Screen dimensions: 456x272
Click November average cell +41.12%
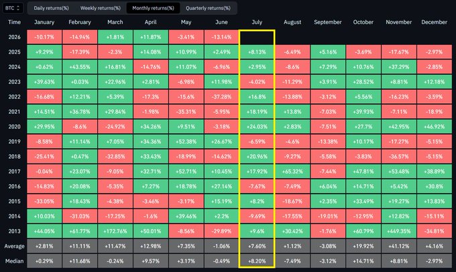[399, 246]
